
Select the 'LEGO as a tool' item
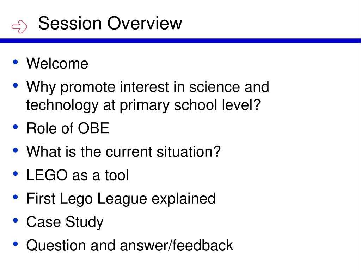78,175
